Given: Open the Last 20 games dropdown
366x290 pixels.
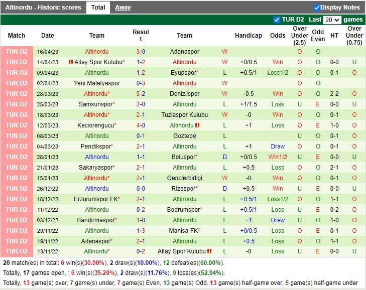Looking at the screenshot, I should coord(332,20).
